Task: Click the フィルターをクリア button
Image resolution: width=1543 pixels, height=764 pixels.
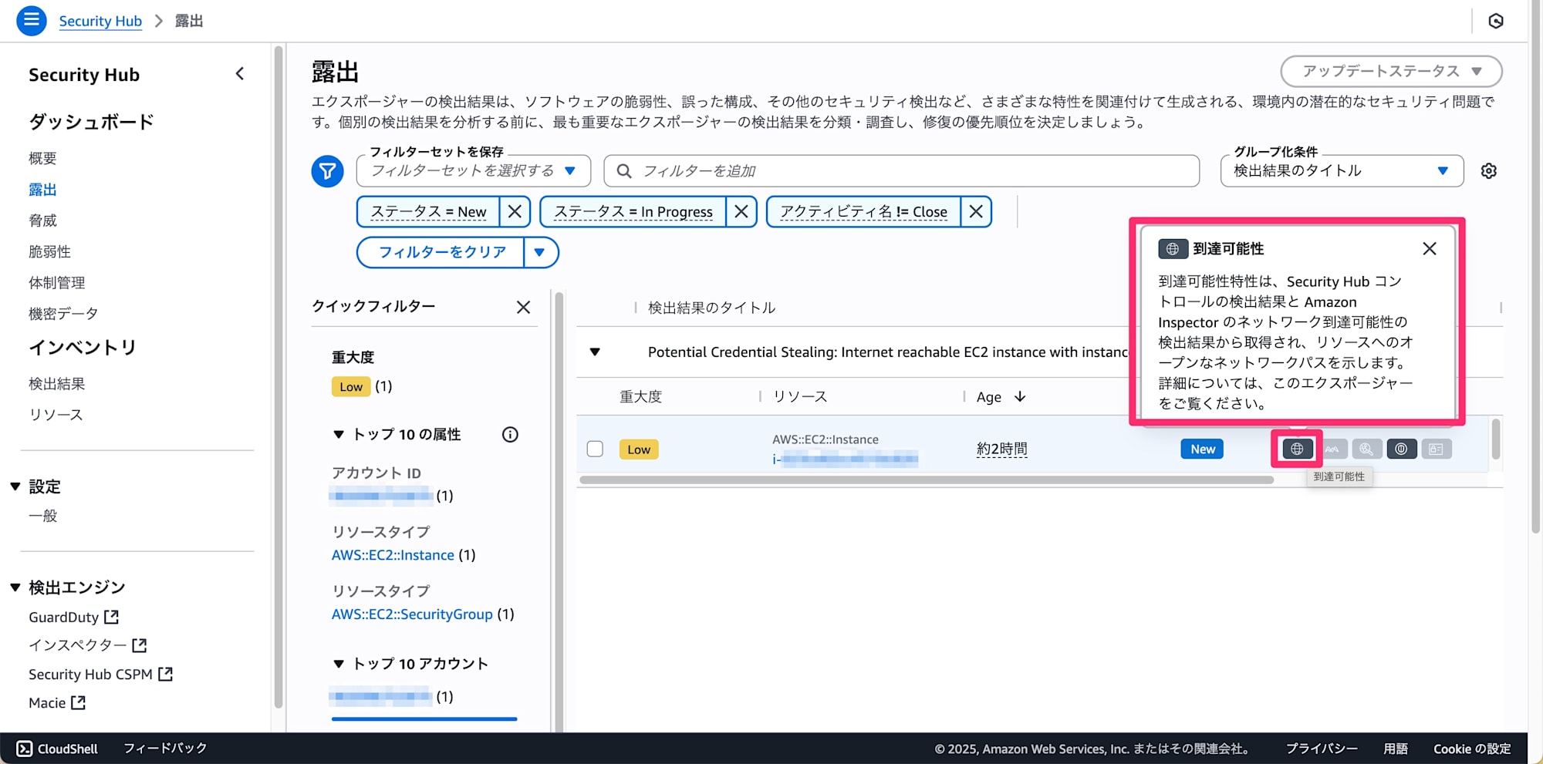Action: pos(442,252)
